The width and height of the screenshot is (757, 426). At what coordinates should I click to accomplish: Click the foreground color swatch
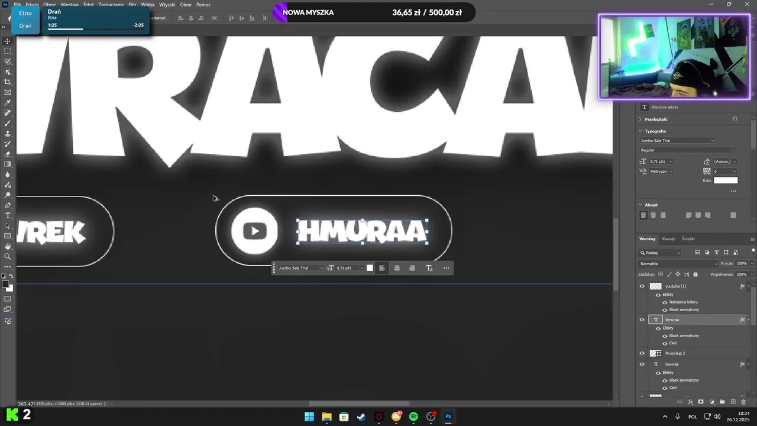[x=6, y=285]
